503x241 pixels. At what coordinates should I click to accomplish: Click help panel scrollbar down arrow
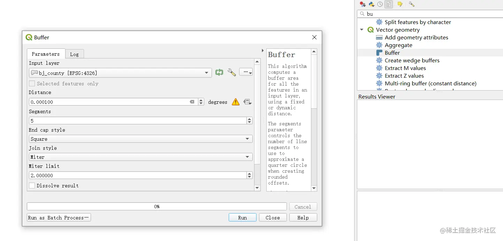(x=314, y=188)
